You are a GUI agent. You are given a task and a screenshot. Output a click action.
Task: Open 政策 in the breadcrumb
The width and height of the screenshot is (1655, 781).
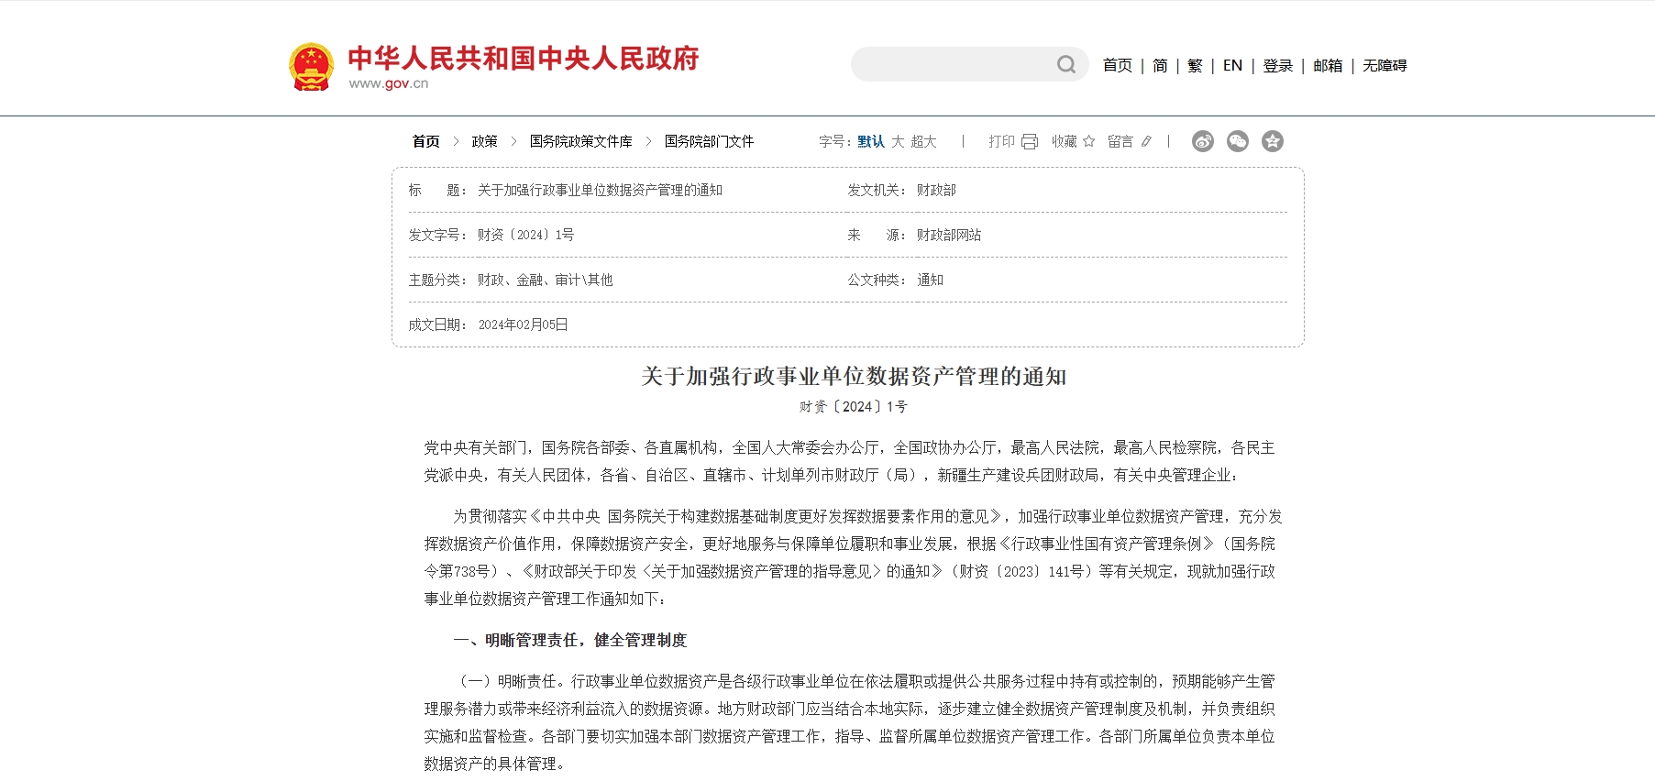484,141
